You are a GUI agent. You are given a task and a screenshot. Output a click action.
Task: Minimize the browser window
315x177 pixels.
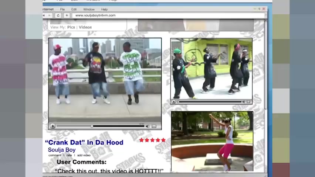pyautogui.click(x=255, y=9)
